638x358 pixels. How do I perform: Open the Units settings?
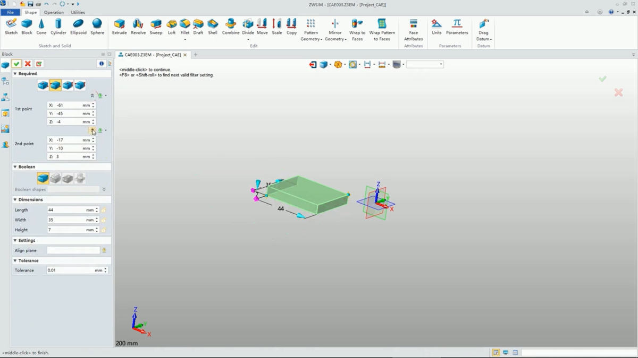click(436, 27)
